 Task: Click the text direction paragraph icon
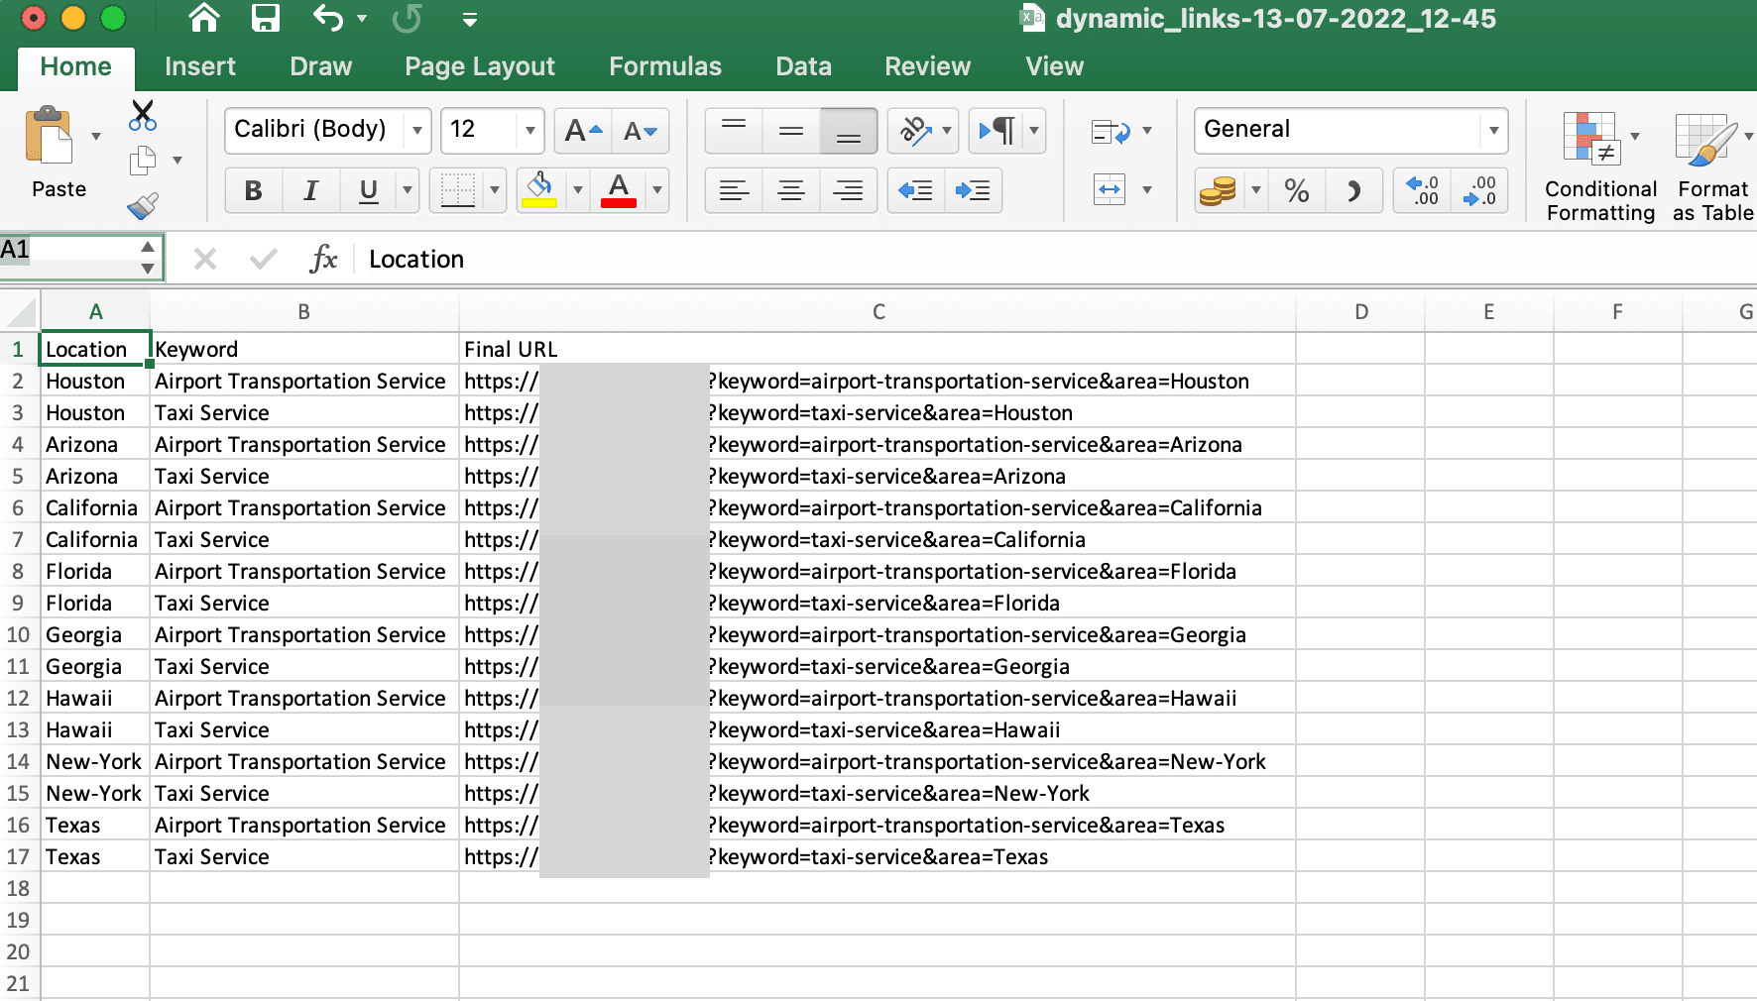coord(996,130)
